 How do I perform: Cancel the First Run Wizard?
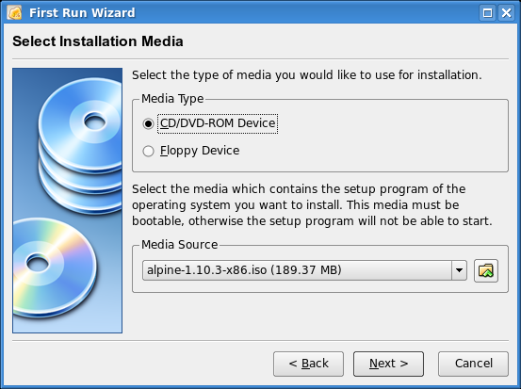click(x=473, y=364)
